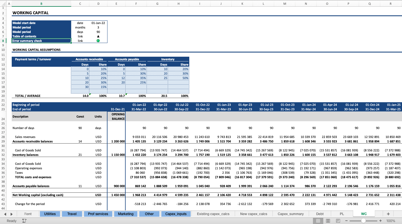Select the Operating expenses label cell

pos(41,168)
